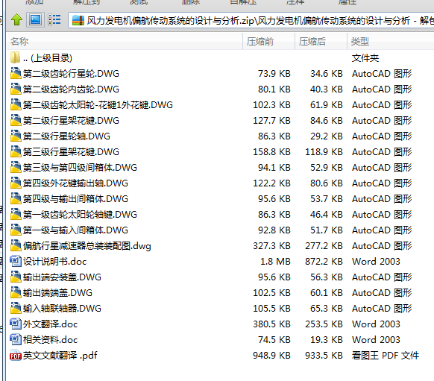Click the icon of 第一级齿轮太阳轮轴键.DWG
The height and width of the screenshot is (381, 434).
tap(16, 214)
